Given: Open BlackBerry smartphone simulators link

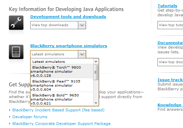Looking at the screenshot, I should [x=69, y=46].
